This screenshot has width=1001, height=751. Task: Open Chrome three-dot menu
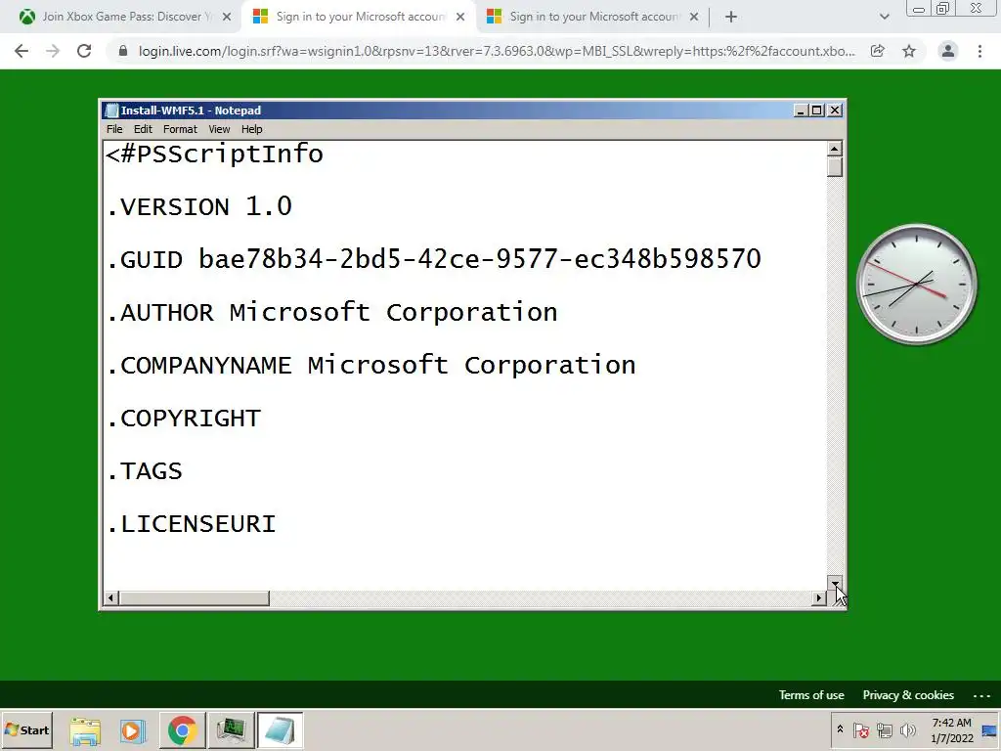click(979, 51)
